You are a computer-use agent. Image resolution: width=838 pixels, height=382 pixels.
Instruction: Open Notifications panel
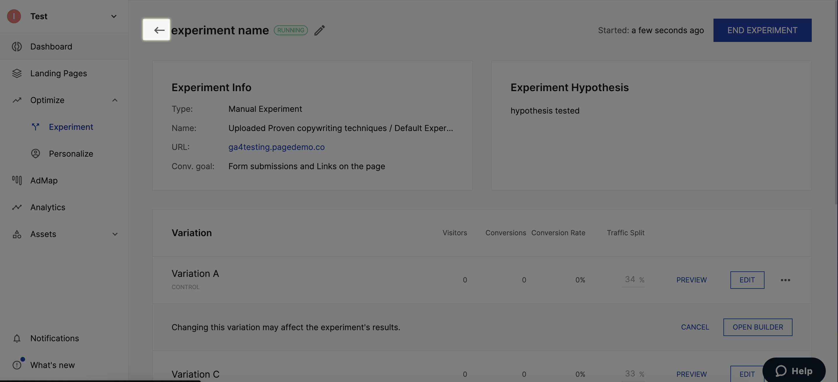point(64,338)
